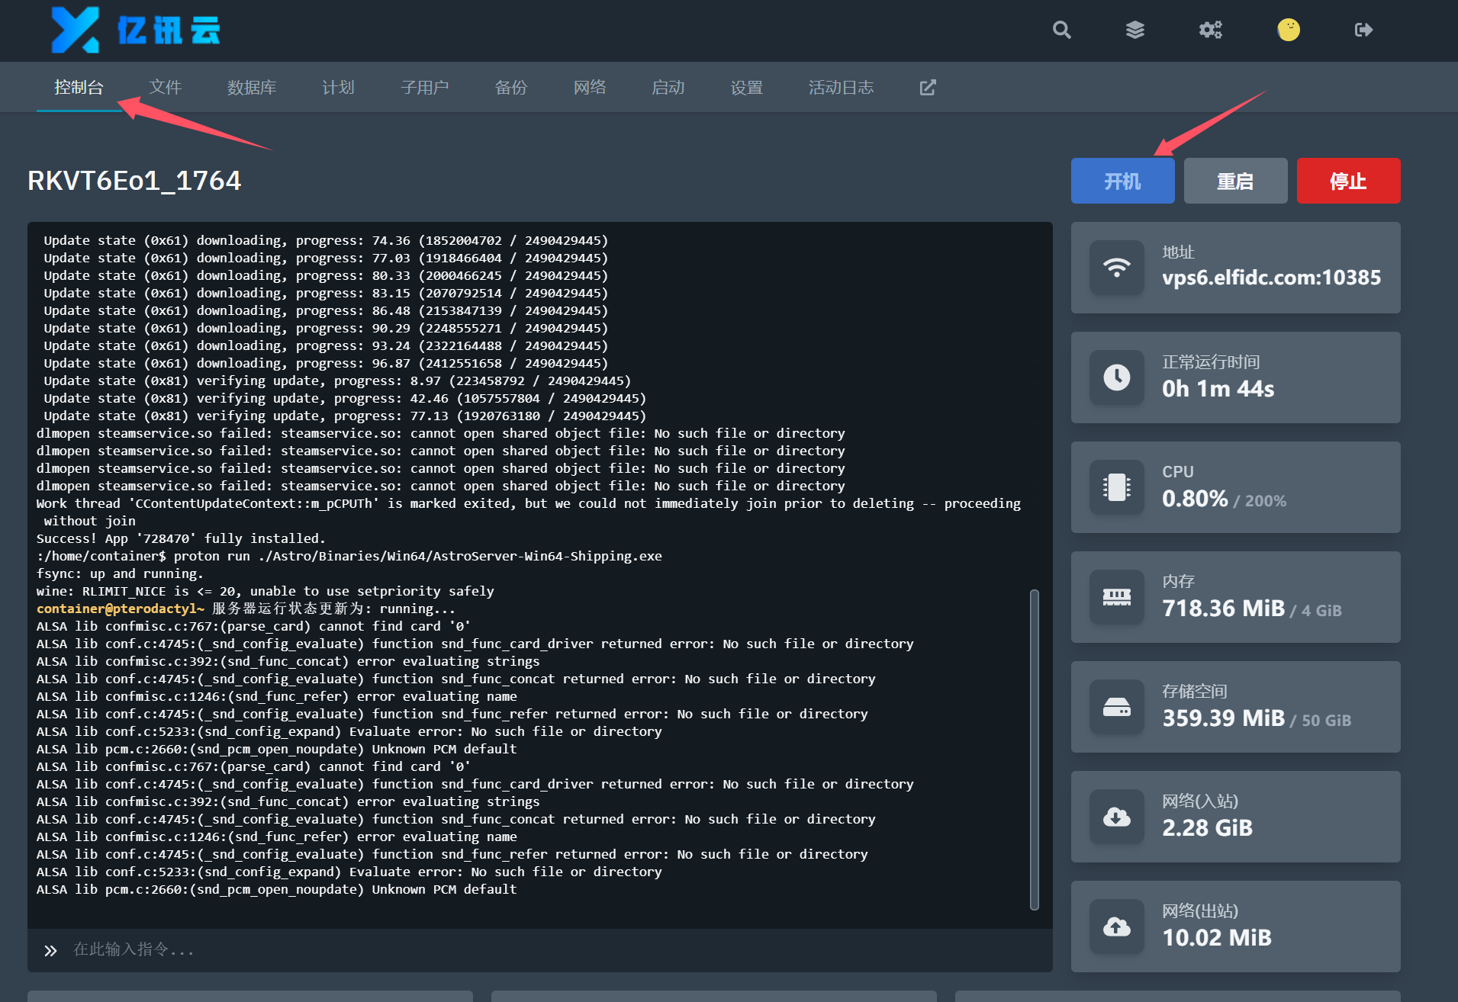This screenshot has width=1458, height=1002.
Task: Click the memory RAM icon
Action: click(x=1116, y=597)
